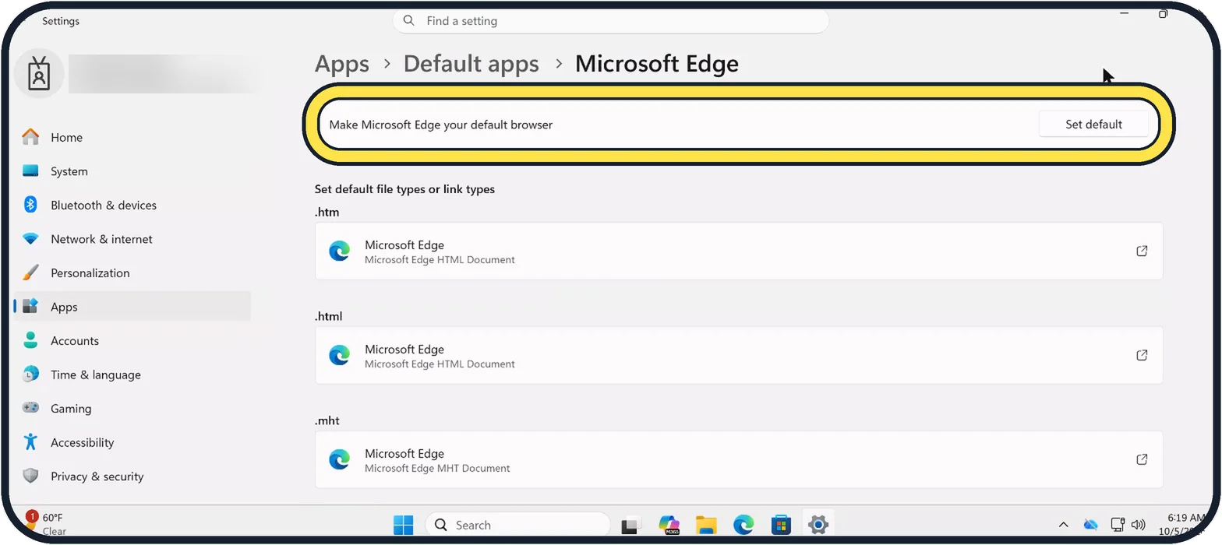Viewport: 1222px width, 545px height.
Task: Show hidden tray icons chevron
Action: (x=1062, y=526)
